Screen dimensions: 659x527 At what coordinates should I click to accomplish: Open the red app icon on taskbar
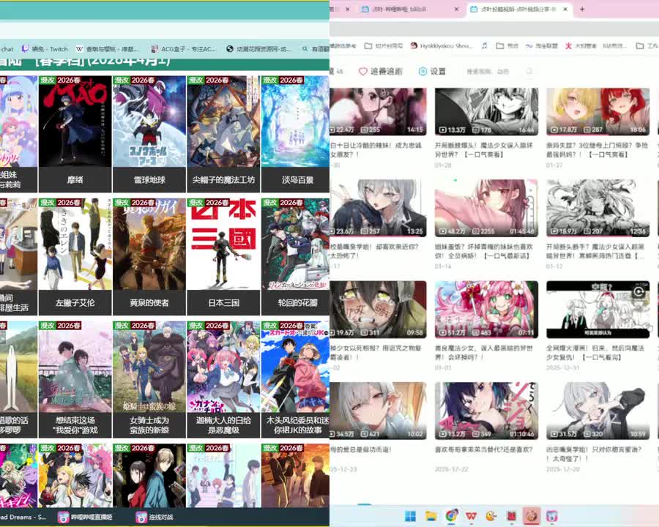point(512,515)
